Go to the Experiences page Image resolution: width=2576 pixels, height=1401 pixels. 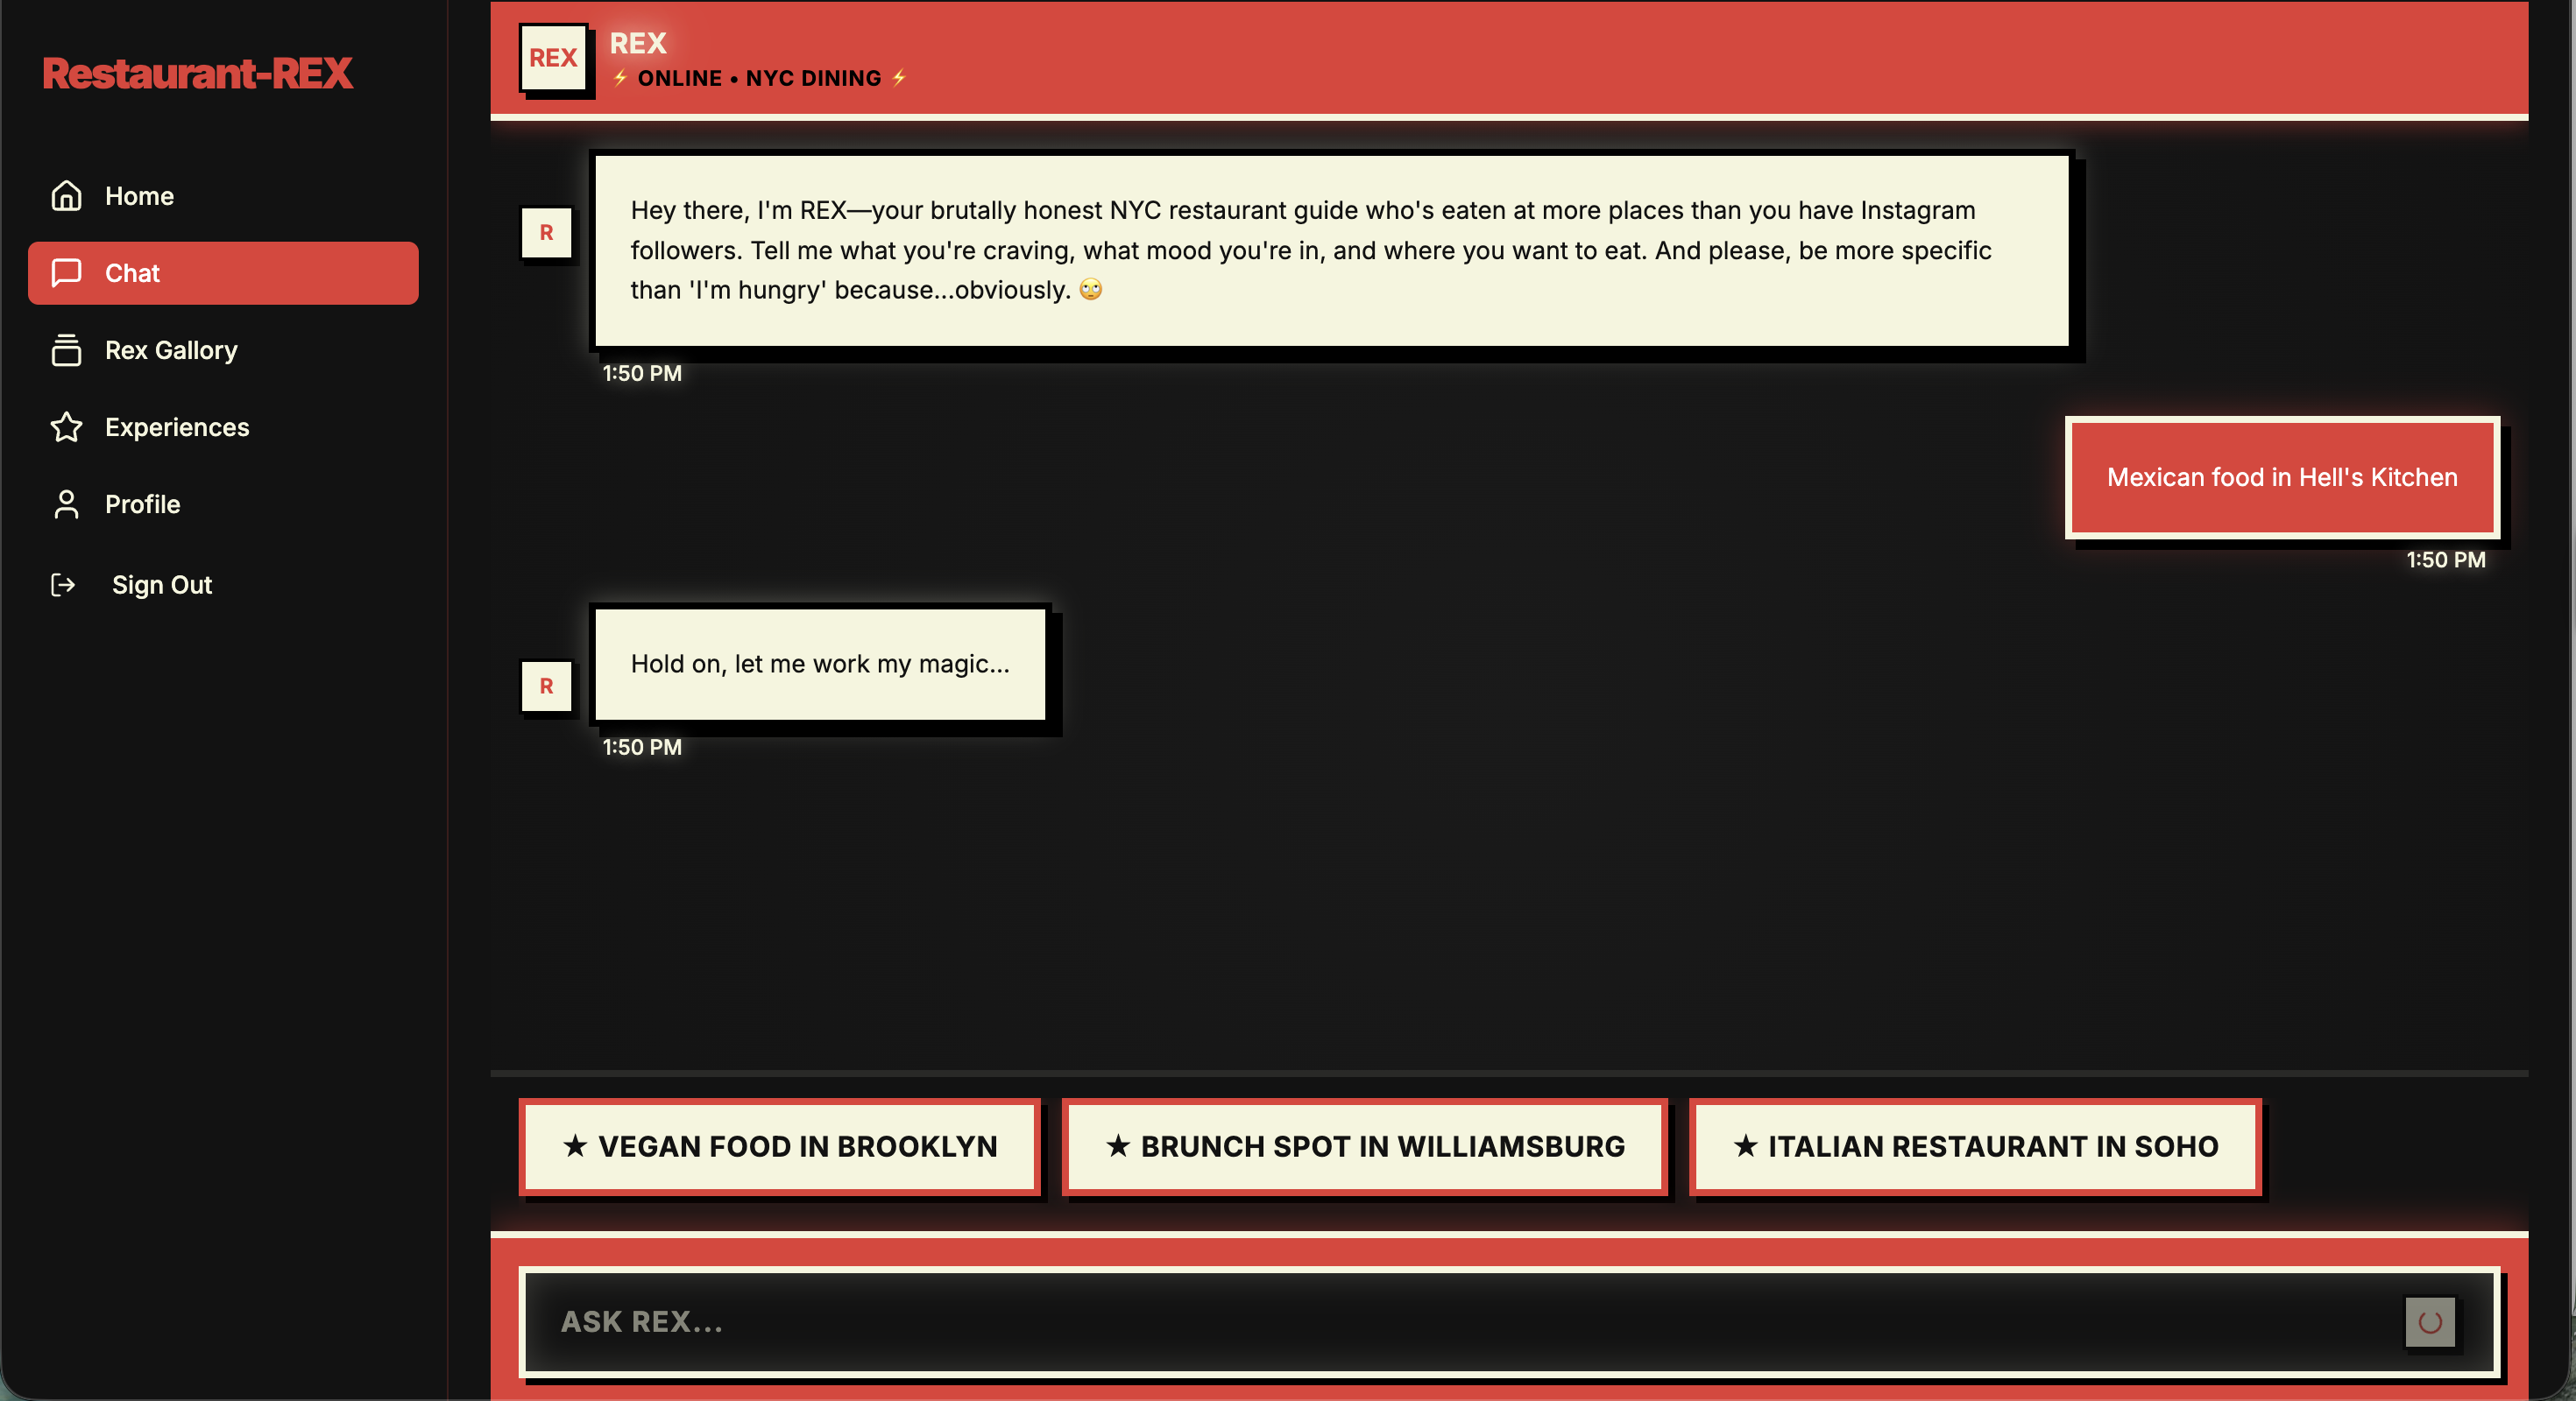177,426
